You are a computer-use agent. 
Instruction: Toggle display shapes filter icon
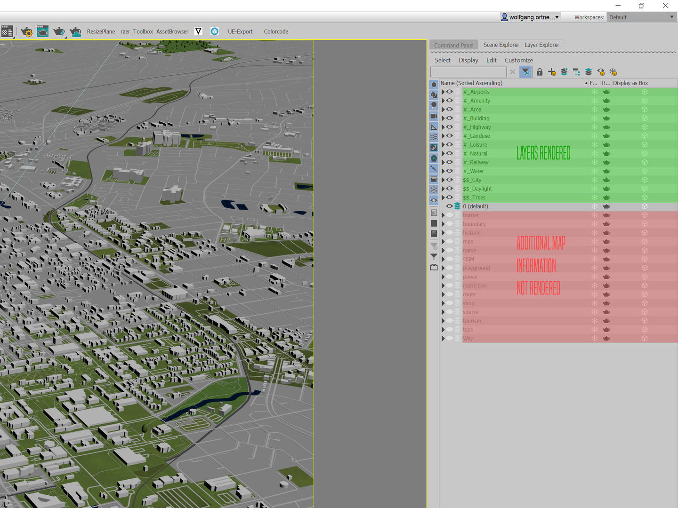click(434, 95)
